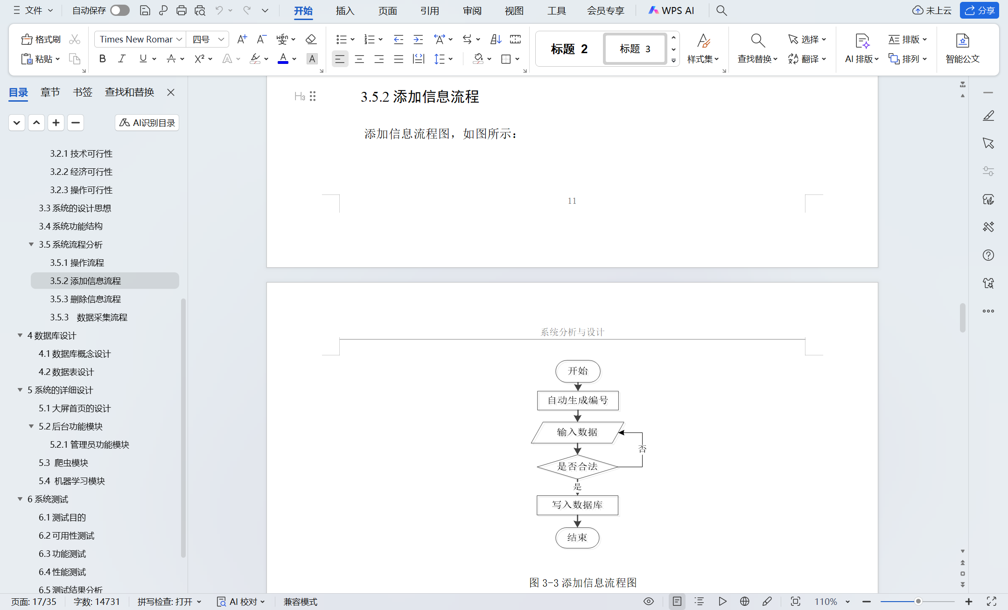Click the print icon
This screenshot has height=610, width=1008.
pyautogui.click(x=182, y=10)
